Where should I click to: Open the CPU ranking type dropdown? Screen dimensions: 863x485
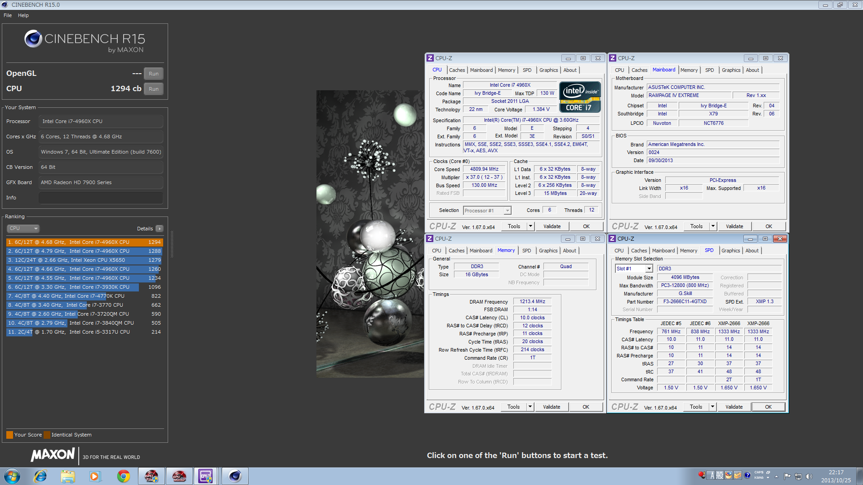click(x=23, y=229)
